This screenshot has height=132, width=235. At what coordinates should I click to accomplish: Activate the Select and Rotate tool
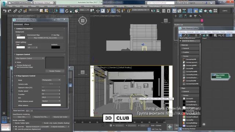pos(67,11)
